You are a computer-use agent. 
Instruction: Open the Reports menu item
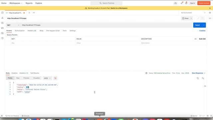click(29, 3)
